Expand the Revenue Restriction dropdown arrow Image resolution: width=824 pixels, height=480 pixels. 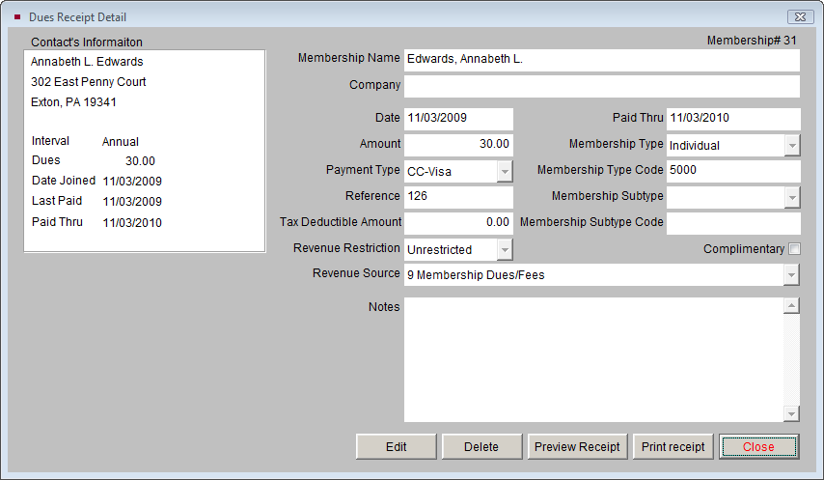[505, 250]
